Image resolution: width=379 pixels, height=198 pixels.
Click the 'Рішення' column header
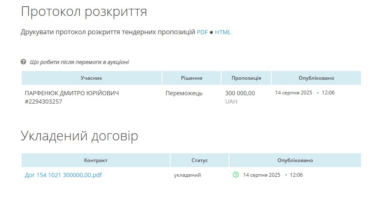click(x=192, y=78)
